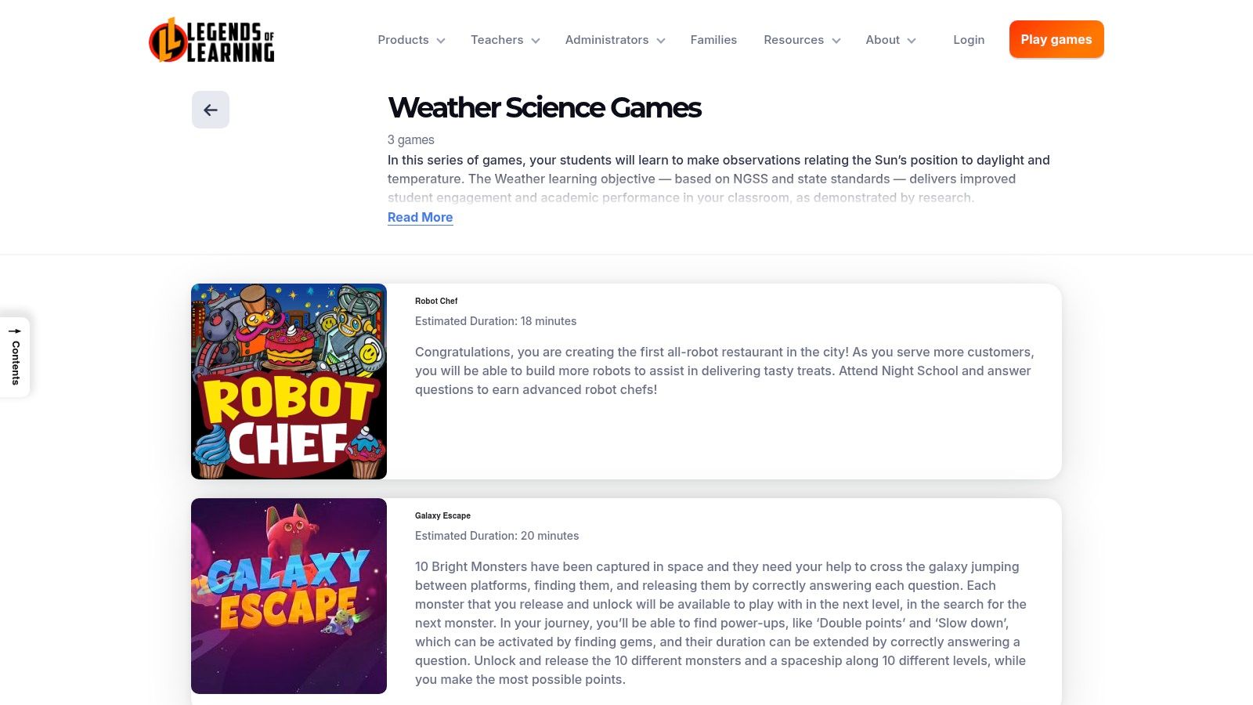Navigate to the Login menu entry
1253x705 pixels.
(969, 39)
